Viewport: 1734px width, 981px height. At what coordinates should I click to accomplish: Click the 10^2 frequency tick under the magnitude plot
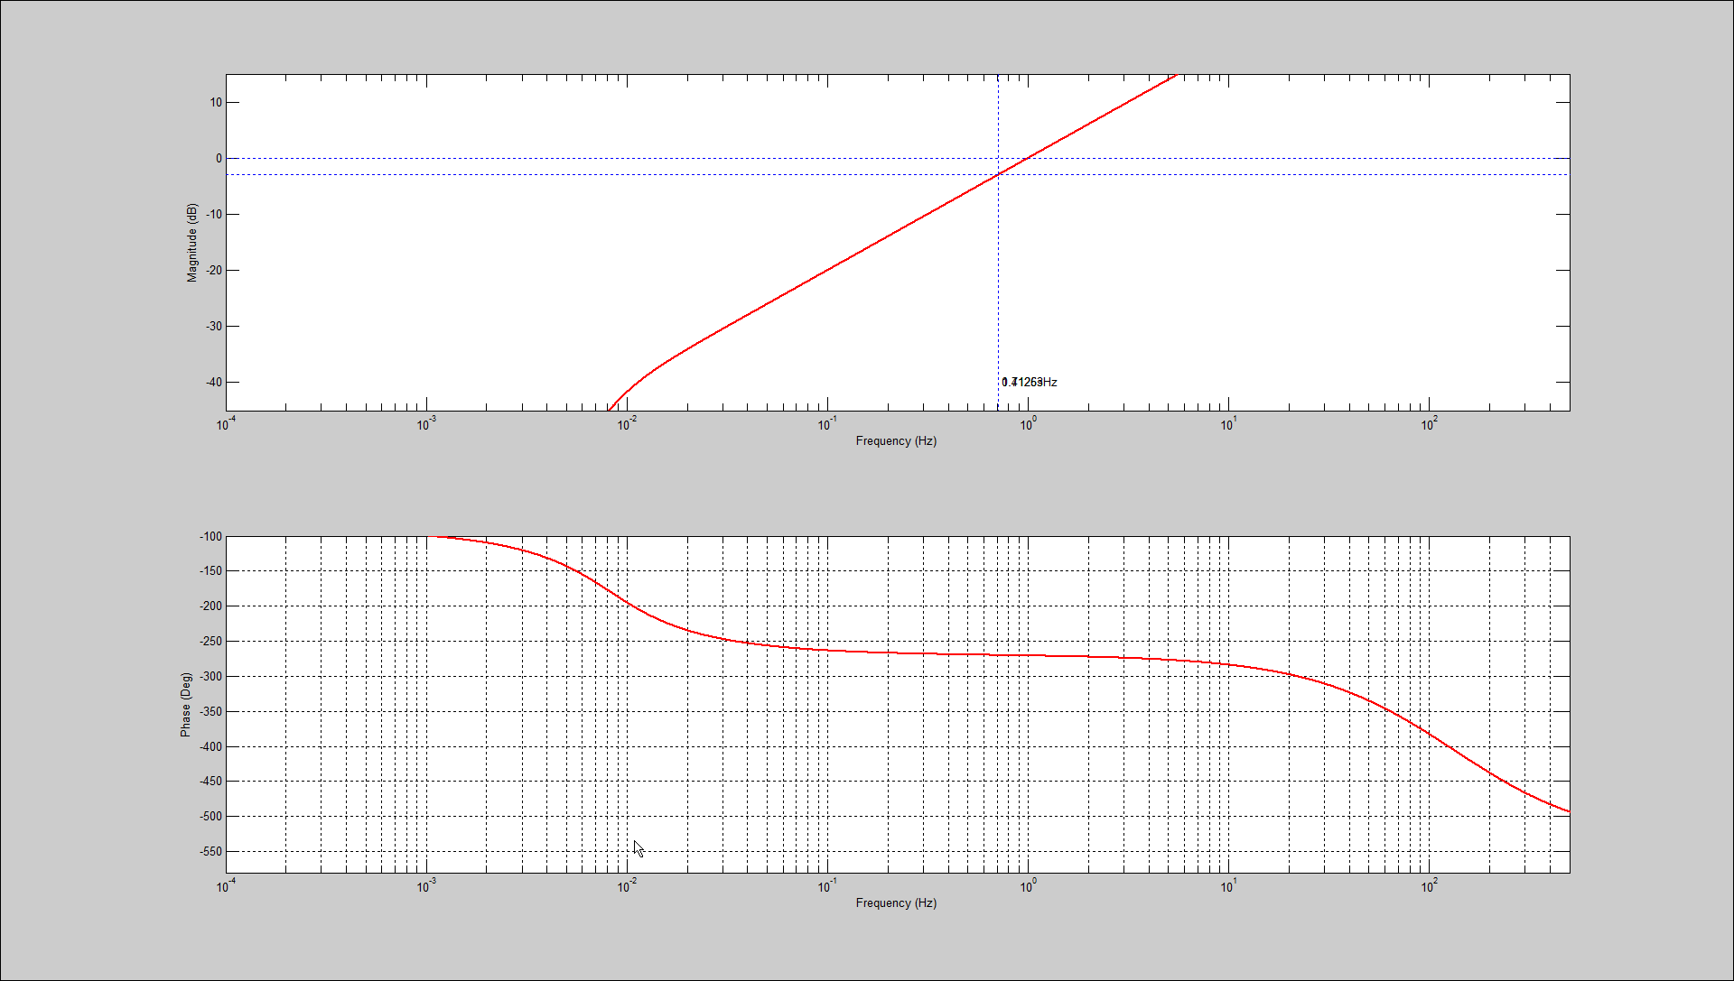[x=1429, y=424]
